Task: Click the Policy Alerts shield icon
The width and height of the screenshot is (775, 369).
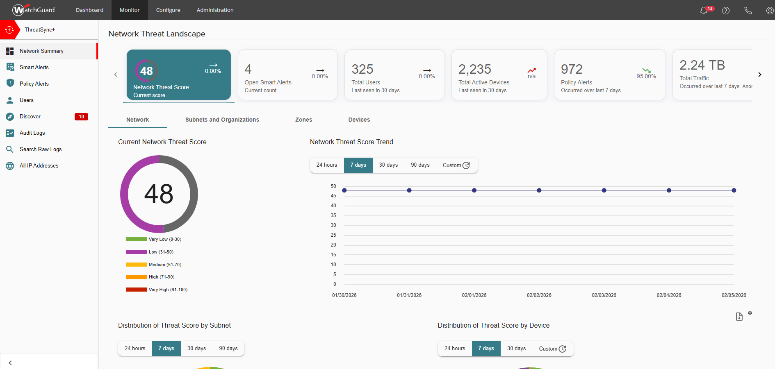Action: coord(10,83)
